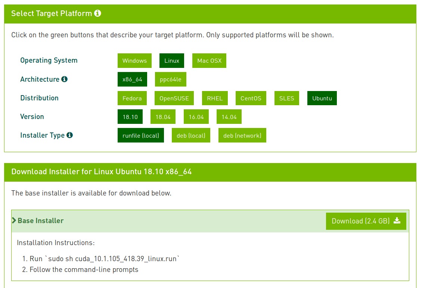Click the download arrow icon

click(397, 221)
